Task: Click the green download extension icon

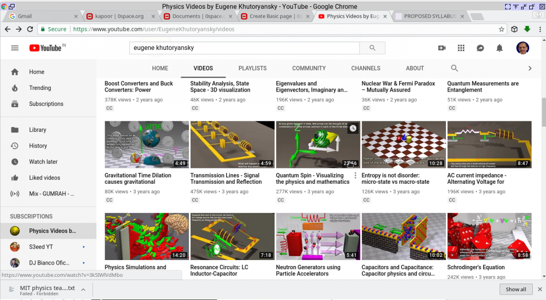Action: point(527,29)
